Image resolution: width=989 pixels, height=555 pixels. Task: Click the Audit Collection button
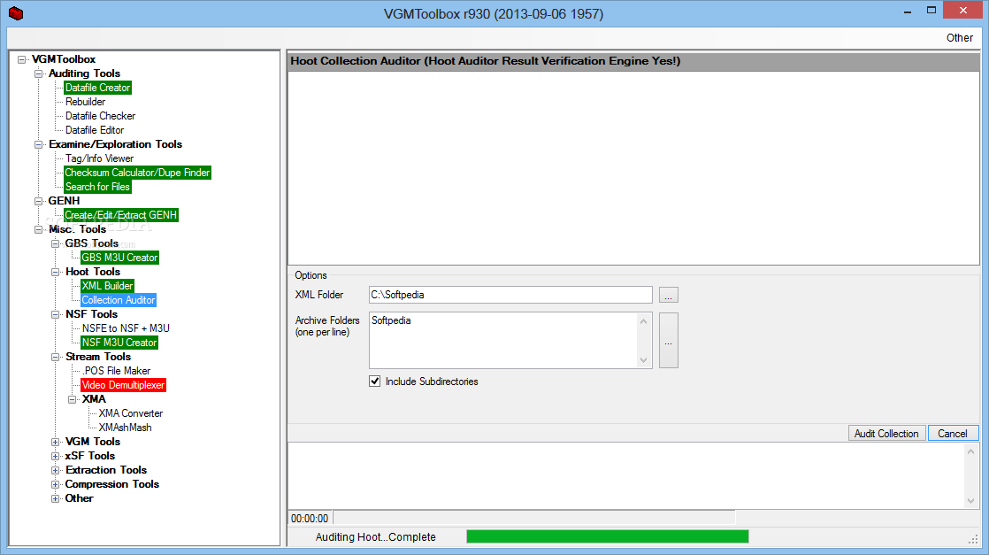click(886, 433)
